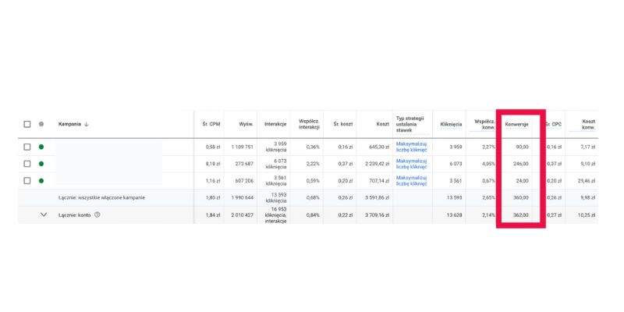624x312 pixels.
Task: Click the green status dot in the second campaign row
Action: pos(41,164)
